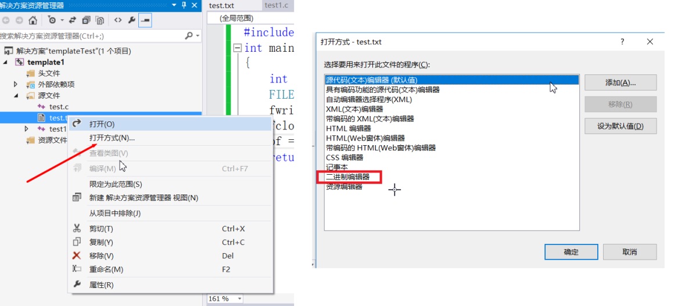Click the 添加(A)... button

[620, 82]
